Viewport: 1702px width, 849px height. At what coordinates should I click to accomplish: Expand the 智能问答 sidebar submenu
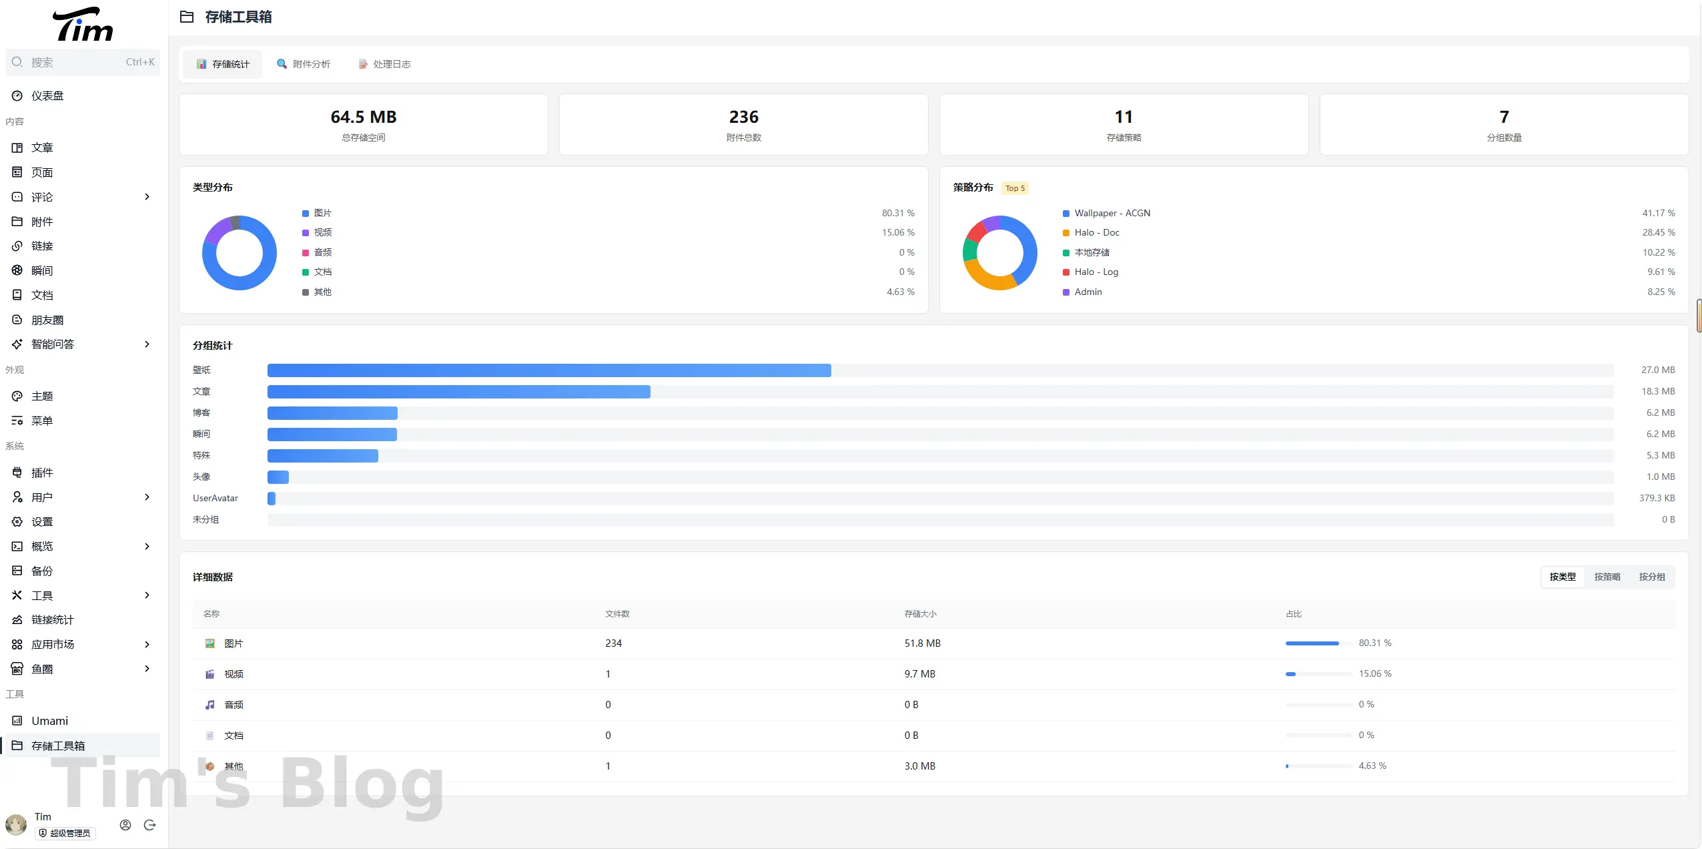pyautogui.click(x=147, y=344)
